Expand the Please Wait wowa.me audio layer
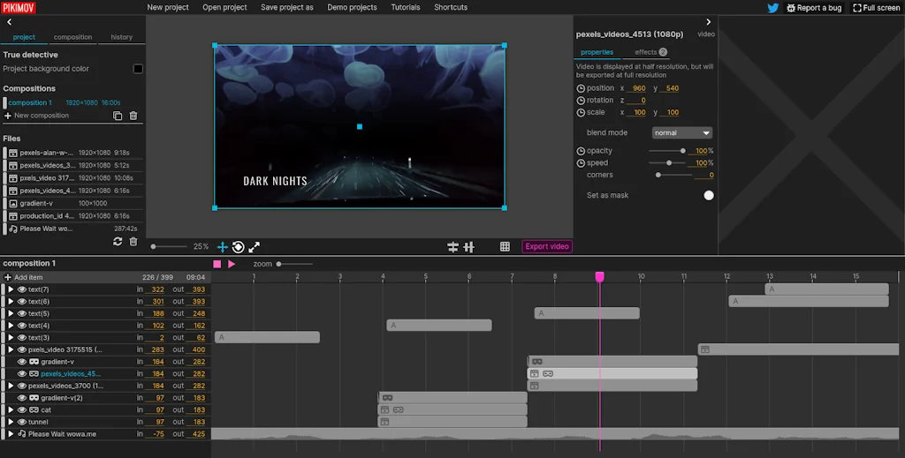Viewport: 905px width, 458px height. (11, 434)
